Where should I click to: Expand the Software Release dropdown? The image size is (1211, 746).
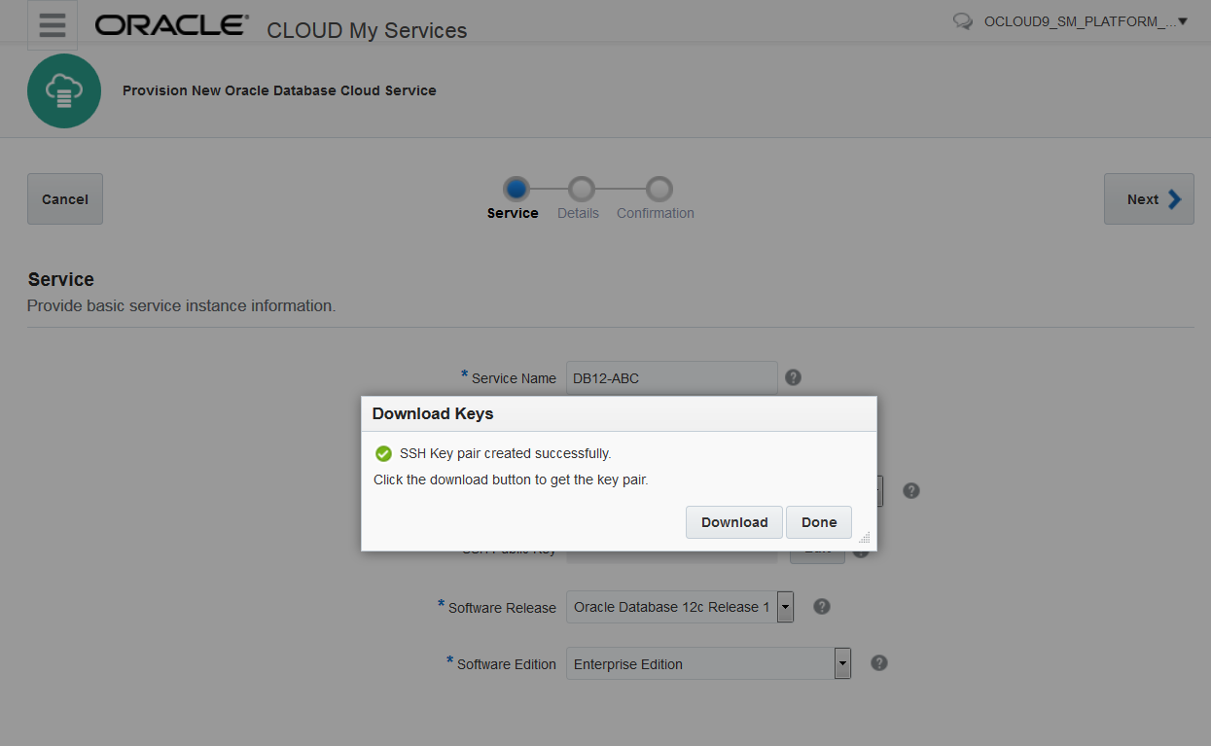point(784,606)
